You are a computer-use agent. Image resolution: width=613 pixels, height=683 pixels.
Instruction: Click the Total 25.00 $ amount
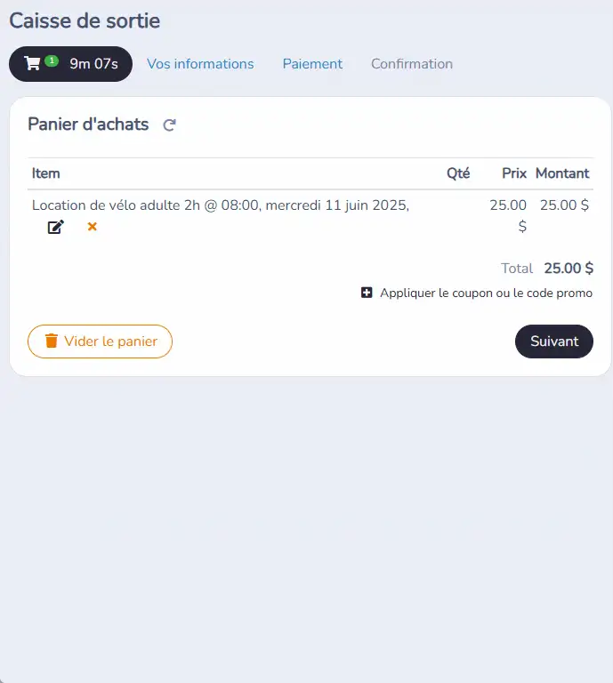569,269
